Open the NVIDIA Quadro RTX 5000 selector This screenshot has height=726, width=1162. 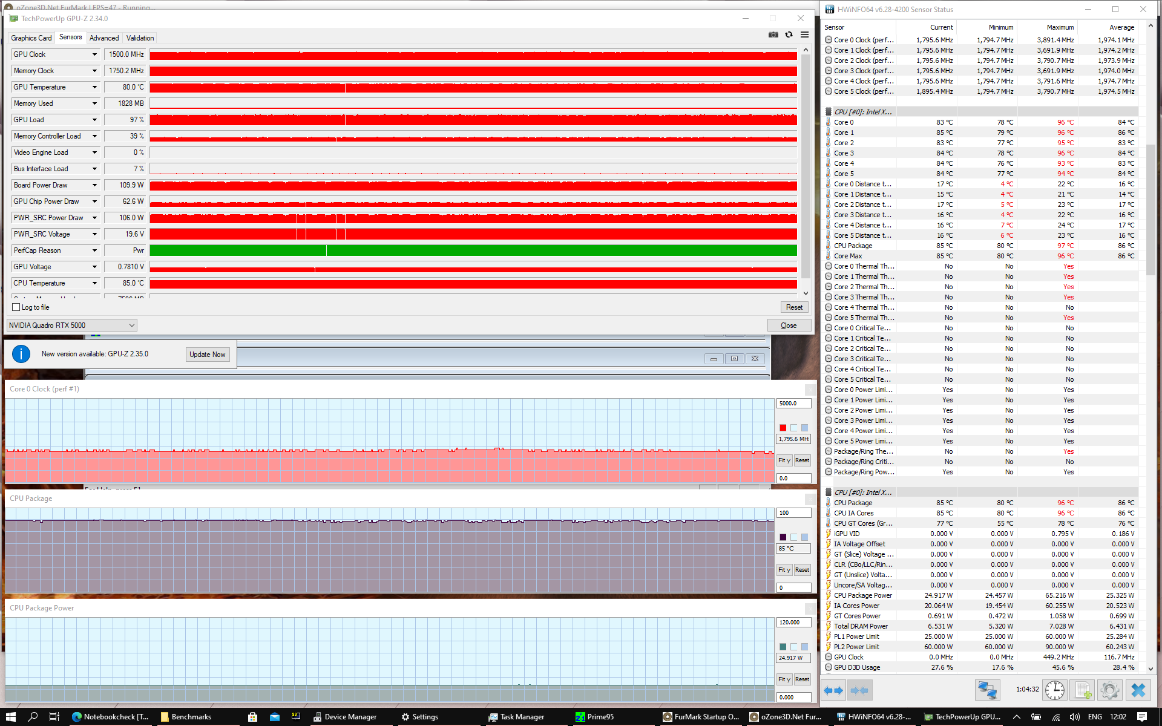[71, 325]
